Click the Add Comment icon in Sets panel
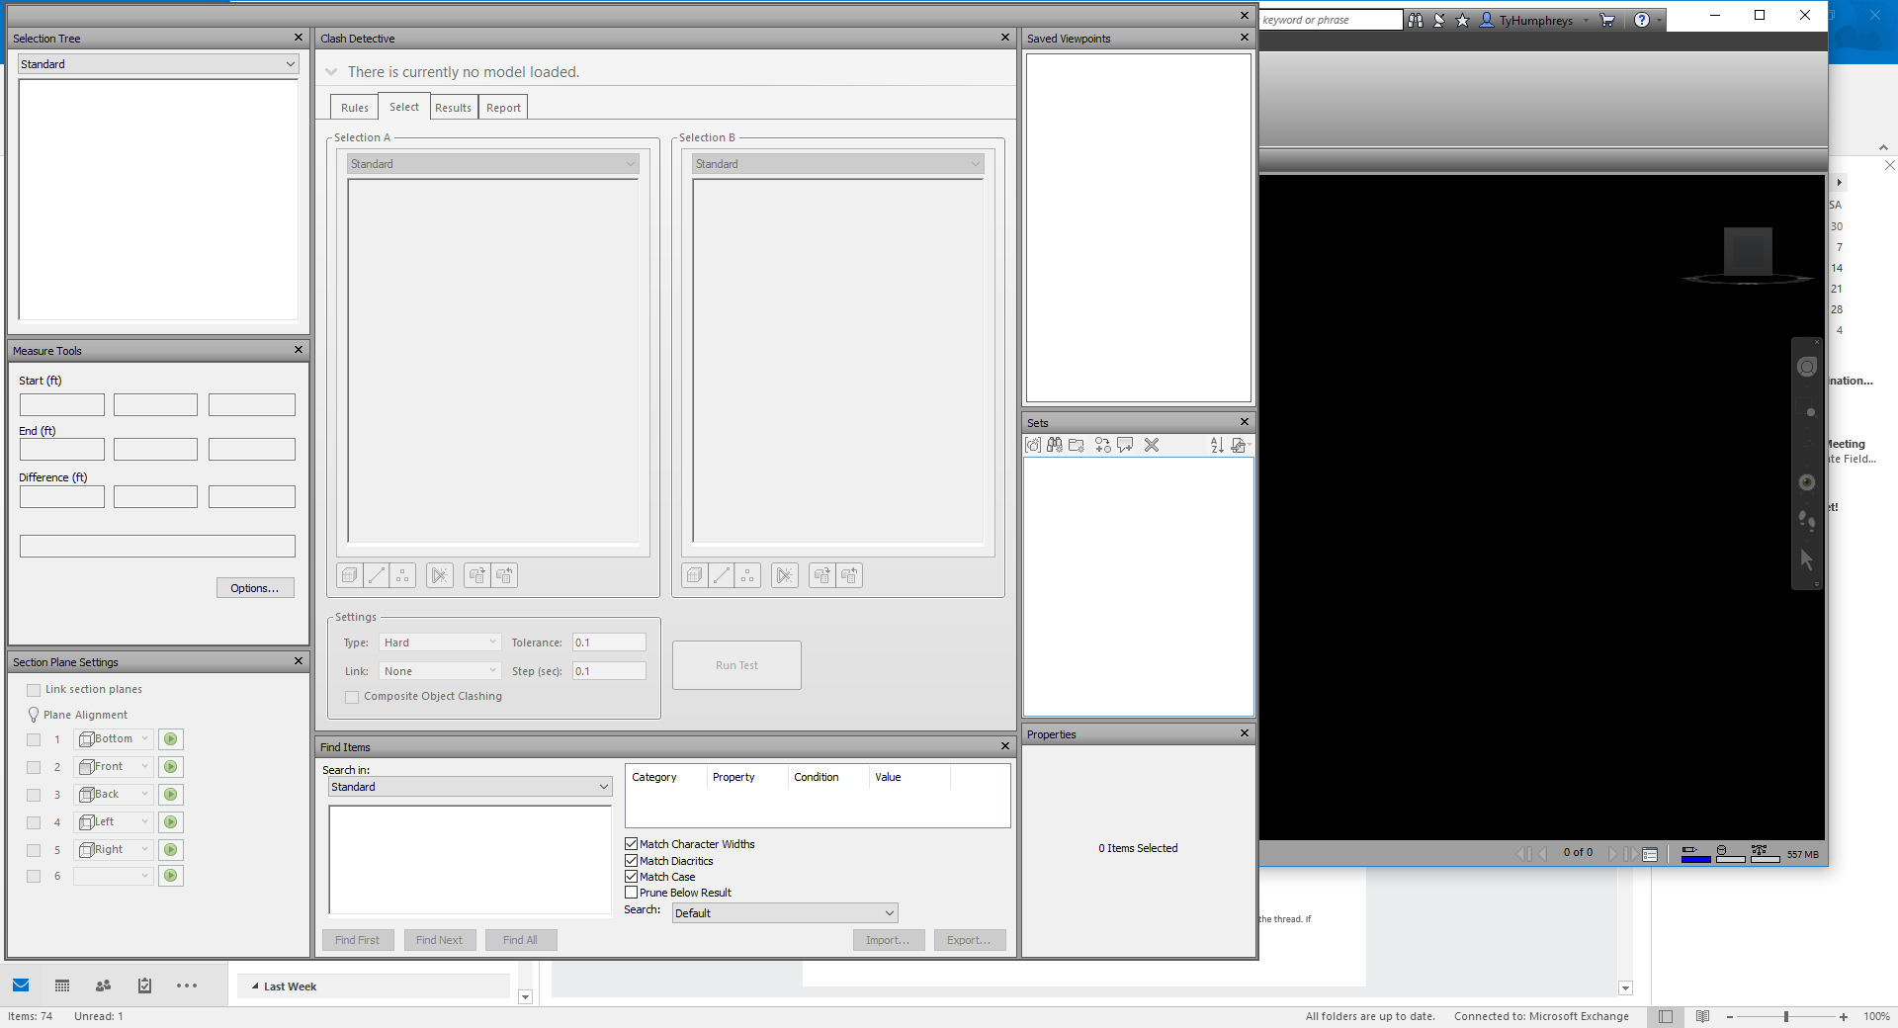The width and height of the screenshot is (1898, 1028). click(1125, 446)
